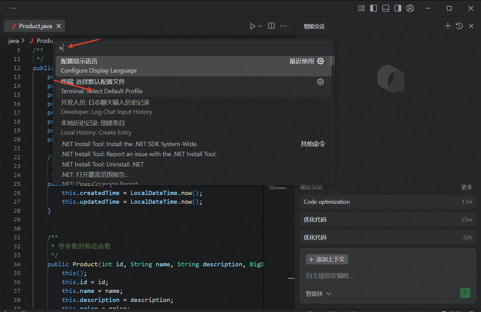Click this.updatedTime on line 27
Image resolution: width=481 pixels, height=312 pixels.
click(x=90, y=202)
